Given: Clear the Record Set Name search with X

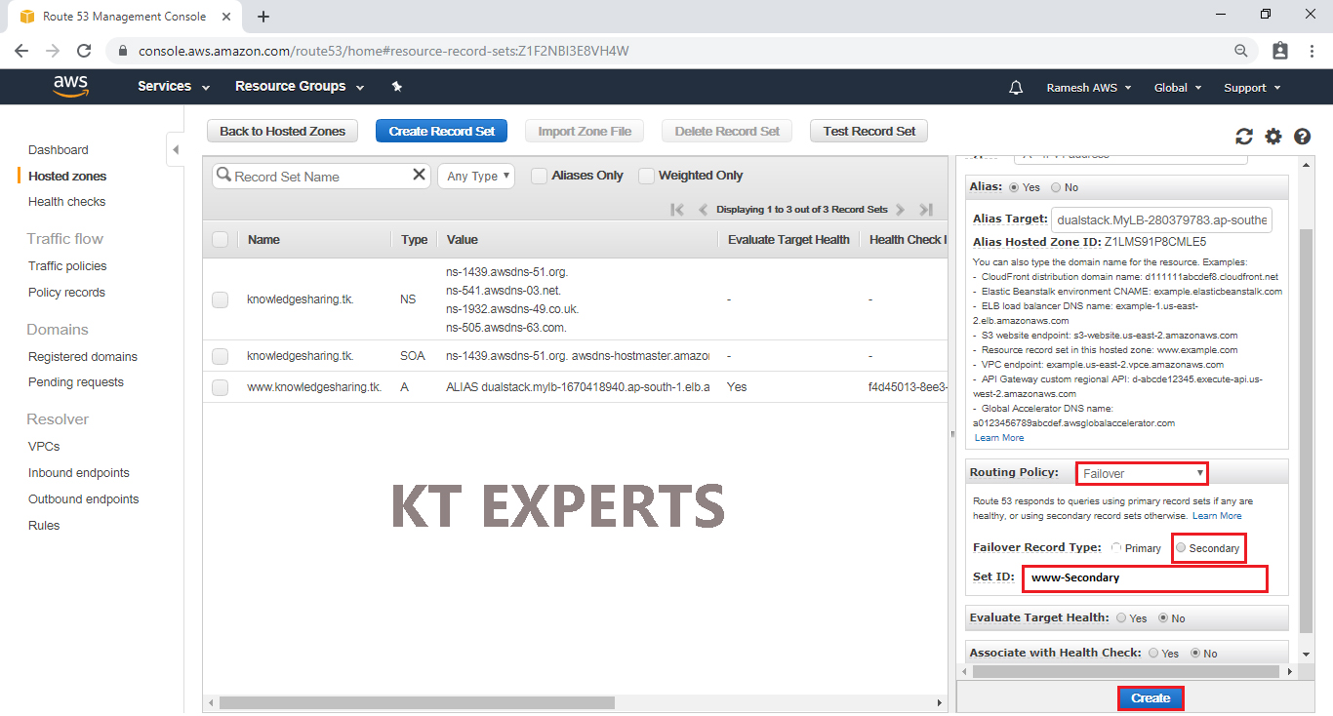Looking at the screenshot, I should (x=419, y=176).
